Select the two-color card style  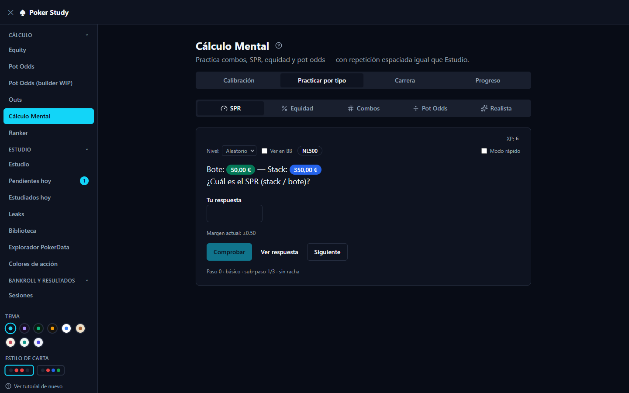[19, 370]
